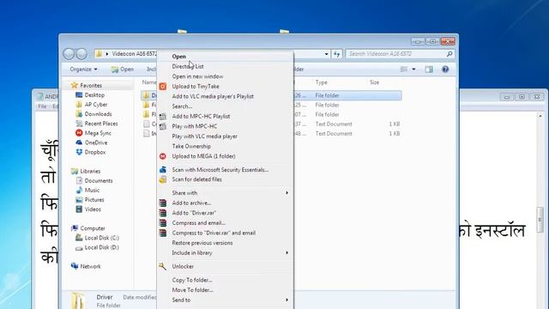Select Restore previous versions
Screen dimensions: 549x309
pos(226,243)
